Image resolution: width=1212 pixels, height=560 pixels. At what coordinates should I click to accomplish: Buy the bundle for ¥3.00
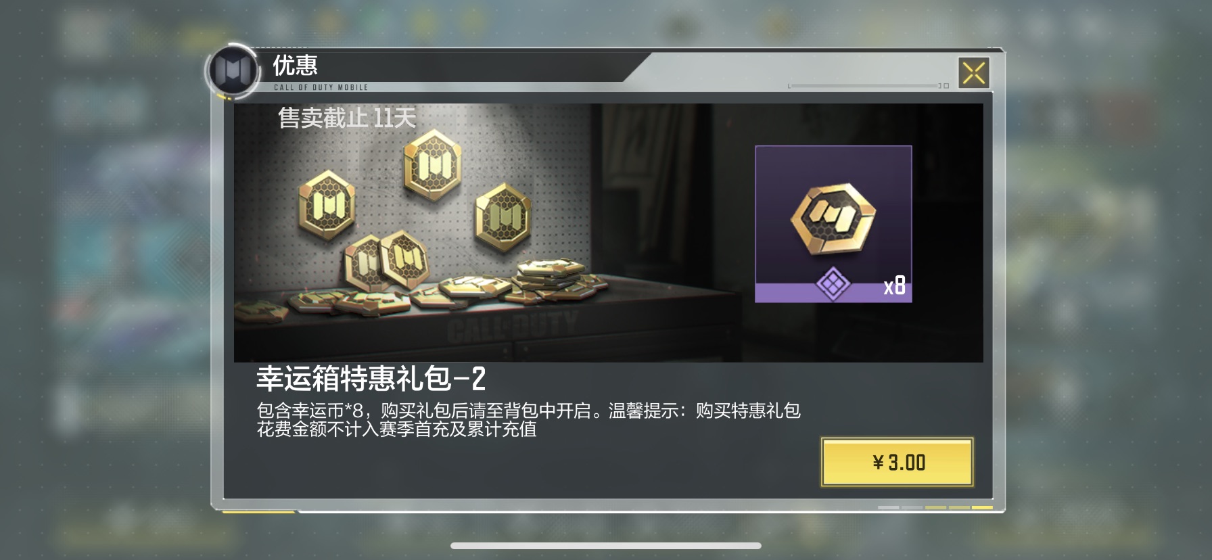(x=898, y=462)
